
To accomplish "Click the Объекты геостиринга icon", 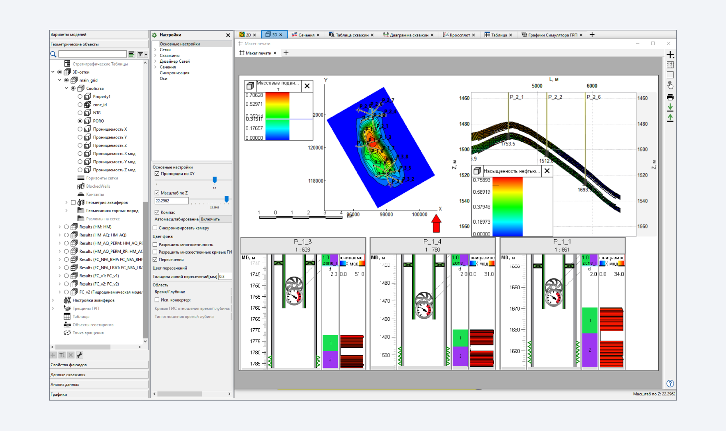I will click(67, 324).
